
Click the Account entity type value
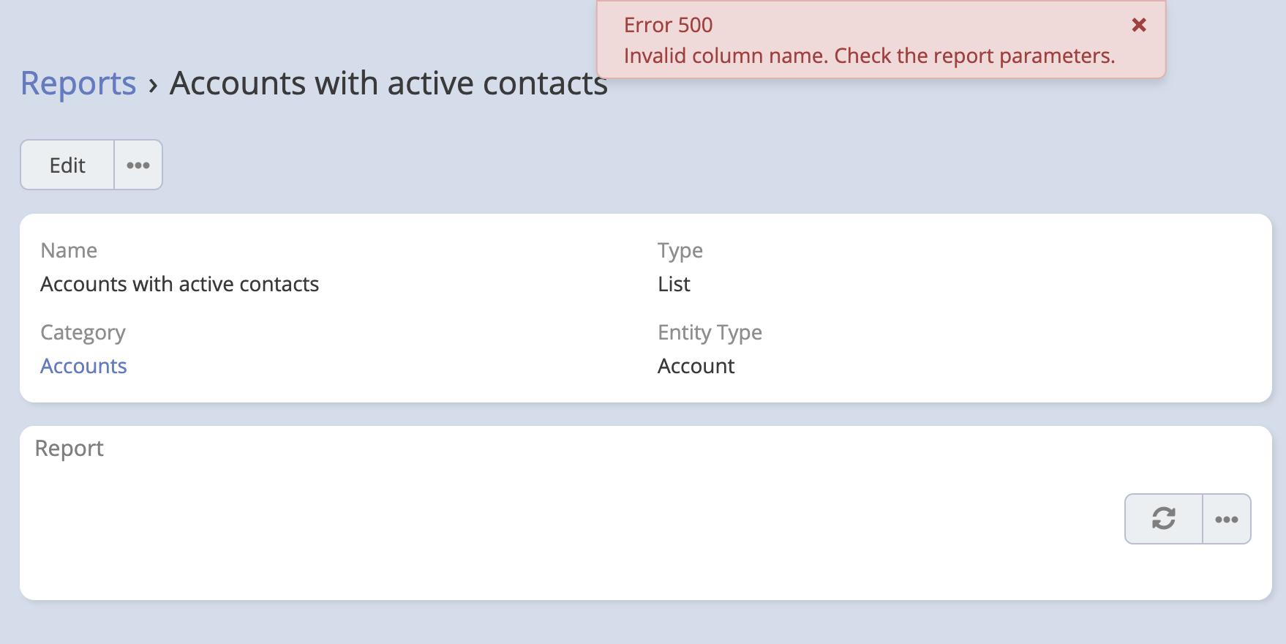pyautogui.click(x=696, y=366)
